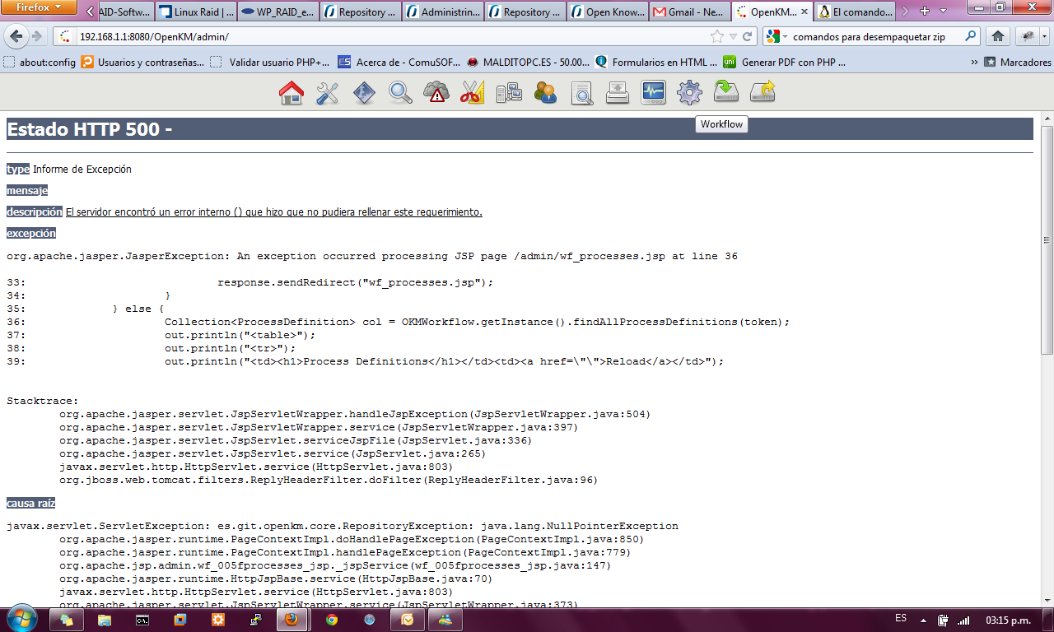This screenshot has height=632, width=1054.
Task: Open the system activity monitor icon
Action: [653, 92]
